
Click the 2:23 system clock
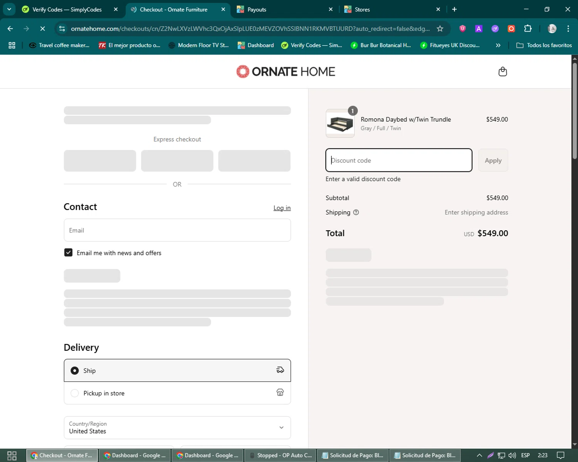[543, 455]
